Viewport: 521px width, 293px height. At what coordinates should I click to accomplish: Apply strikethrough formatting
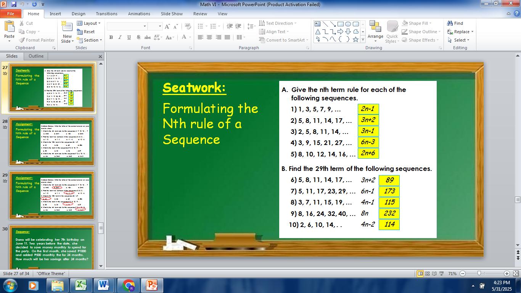click(x=147, y=37)
